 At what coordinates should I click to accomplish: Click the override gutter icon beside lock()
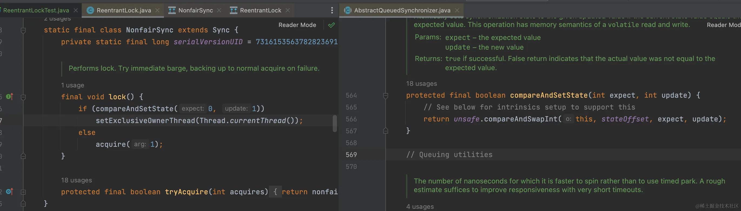point(9,96)
